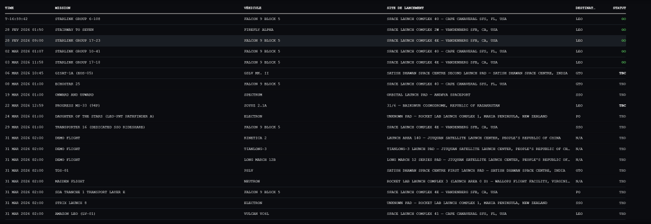651x224 pixels.
Task: Select the AMAZON LEO (LV-01) mission
Action: click(76, 214)
